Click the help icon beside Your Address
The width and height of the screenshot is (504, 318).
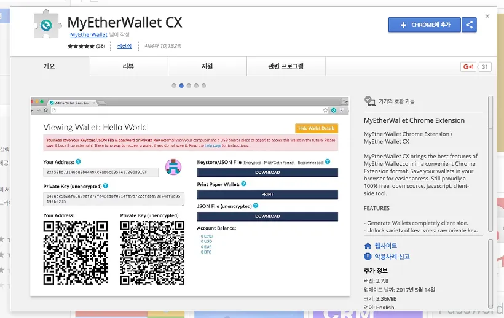(78, 161)
